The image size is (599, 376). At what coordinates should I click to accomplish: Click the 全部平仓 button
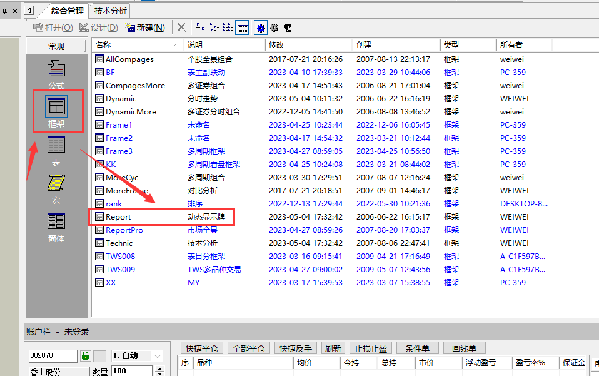(248, 348)
